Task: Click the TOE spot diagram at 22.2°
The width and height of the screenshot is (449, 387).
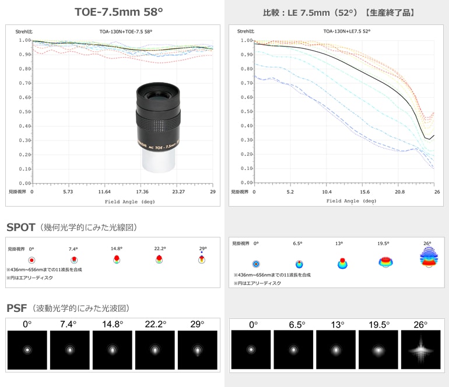Action: click(159, 259)
